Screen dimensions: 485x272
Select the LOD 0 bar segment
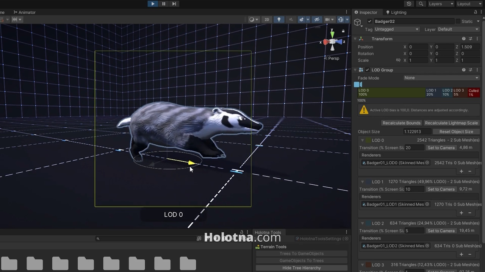(x=391, y=93)
